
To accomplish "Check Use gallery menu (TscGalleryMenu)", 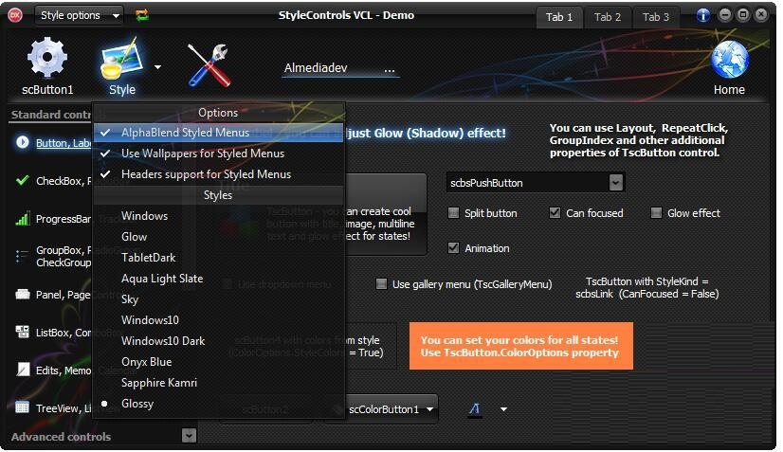I will pos(381,284).
